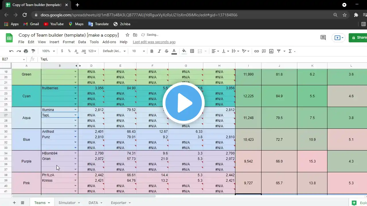This screenshot has width=367, height=206.
Task: Open text rotation options
Action: click(x=246, y=51)
